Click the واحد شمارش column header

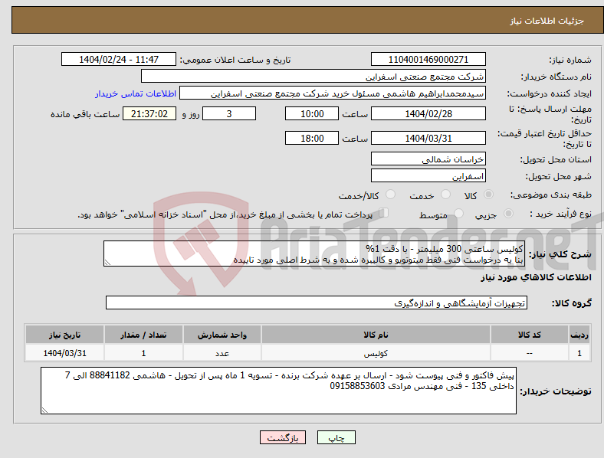tap(222, 335)
